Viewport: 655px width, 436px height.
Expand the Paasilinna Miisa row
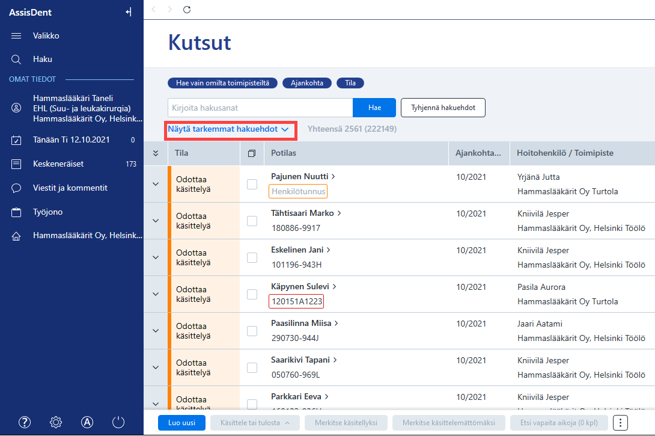(x=156, y=331)
